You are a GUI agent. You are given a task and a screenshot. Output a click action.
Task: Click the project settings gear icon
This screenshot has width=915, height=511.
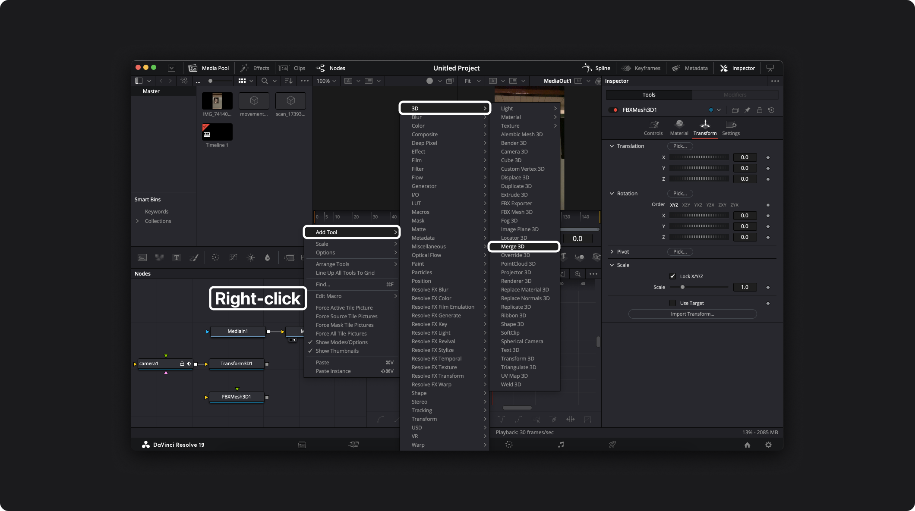(x=768, y=445)
